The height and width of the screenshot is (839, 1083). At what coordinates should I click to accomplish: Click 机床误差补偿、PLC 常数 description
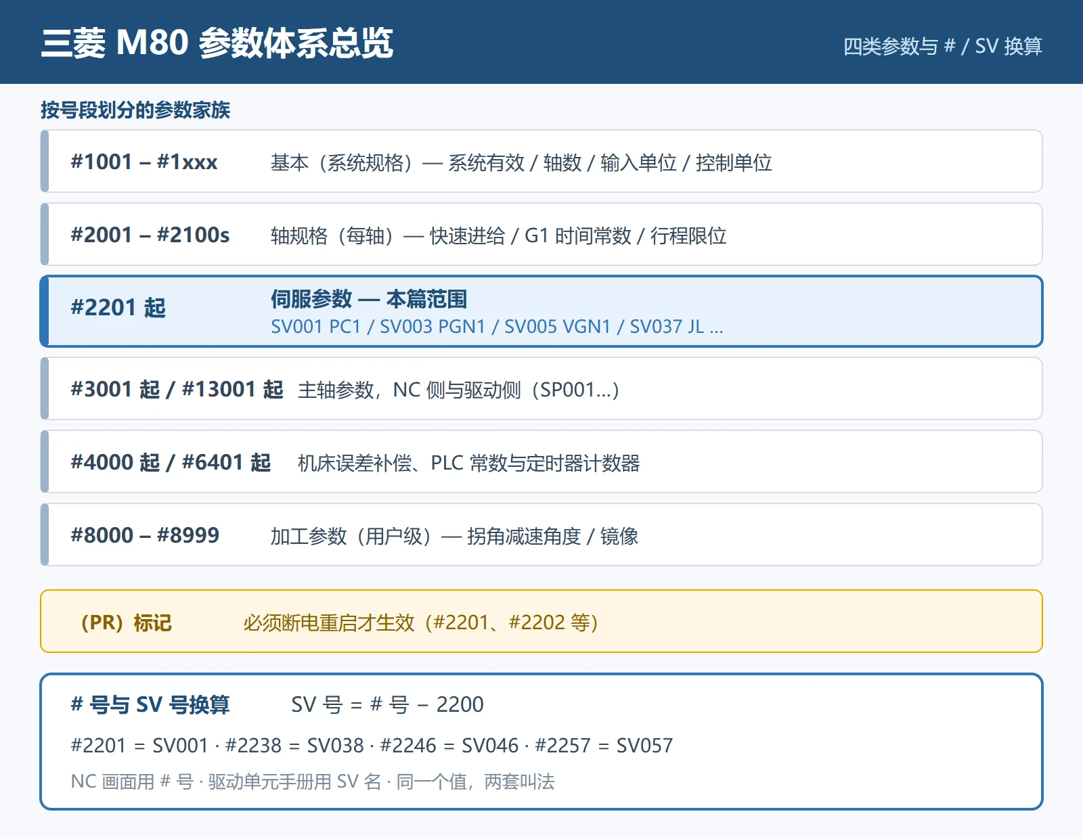pos(468,463)
